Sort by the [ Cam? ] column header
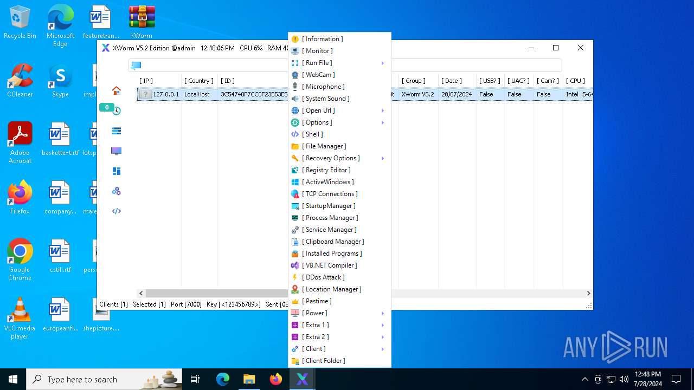Viewport: 694px width, 390px height. [x=548, y=81]
